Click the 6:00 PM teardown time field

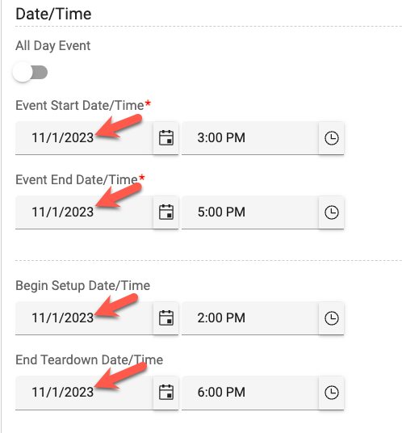click(250, 393)
